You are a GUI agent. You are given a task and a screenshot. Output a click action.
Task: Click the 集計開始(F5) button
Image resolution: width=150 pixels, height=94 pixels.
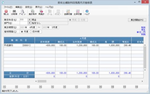pyautogui.click(x=137, y=20)
